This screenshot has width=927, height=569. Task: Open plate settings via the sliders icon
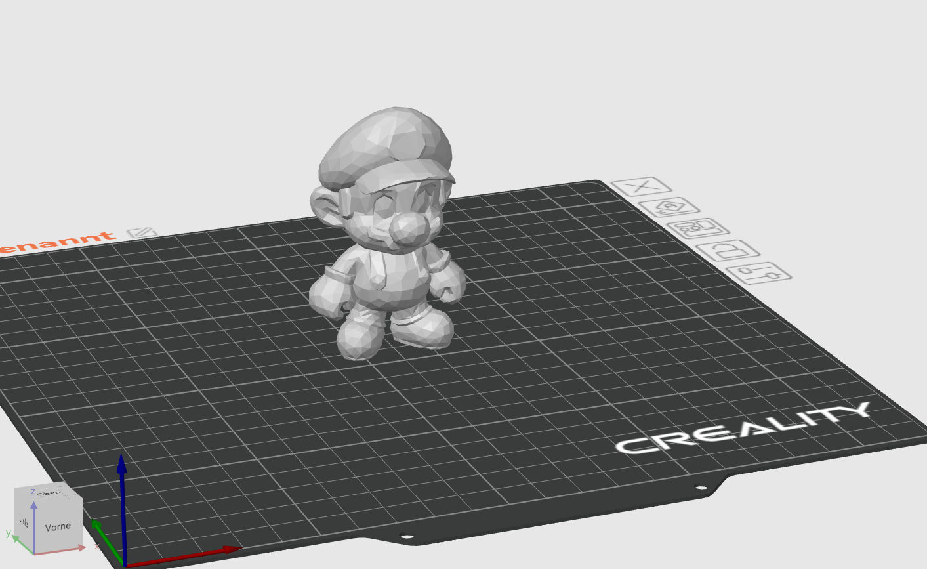tap(758, 273)
